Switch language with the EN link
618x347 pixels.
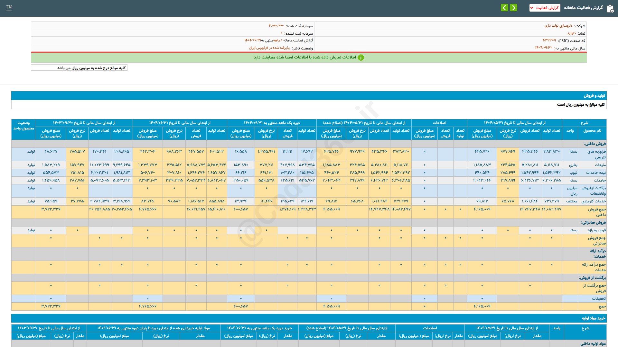[9, 7]
